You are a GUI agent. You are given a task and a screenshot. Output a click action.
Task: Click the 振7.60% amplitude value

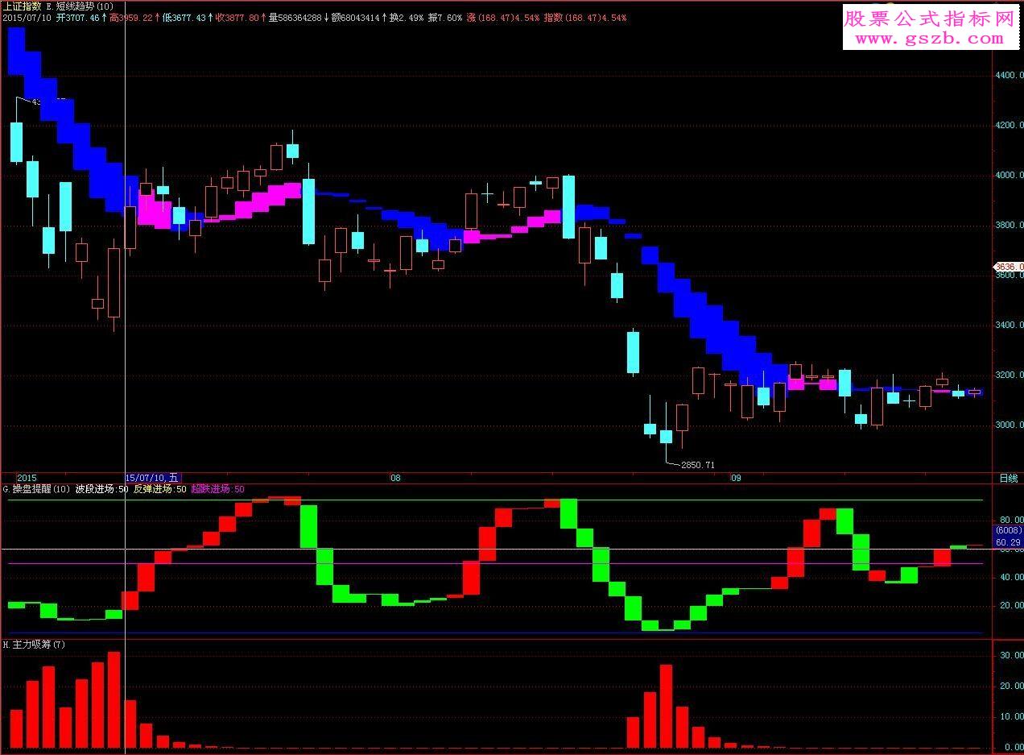click(x=444, y=16)
